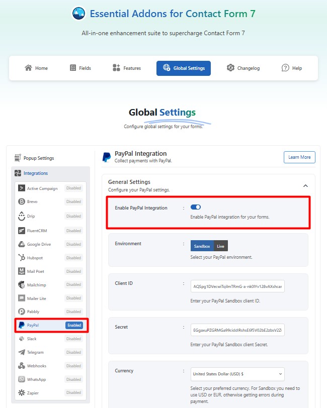Click the Telegram paper plane icon
Screen dimensions: 327x408
point(22,352)
